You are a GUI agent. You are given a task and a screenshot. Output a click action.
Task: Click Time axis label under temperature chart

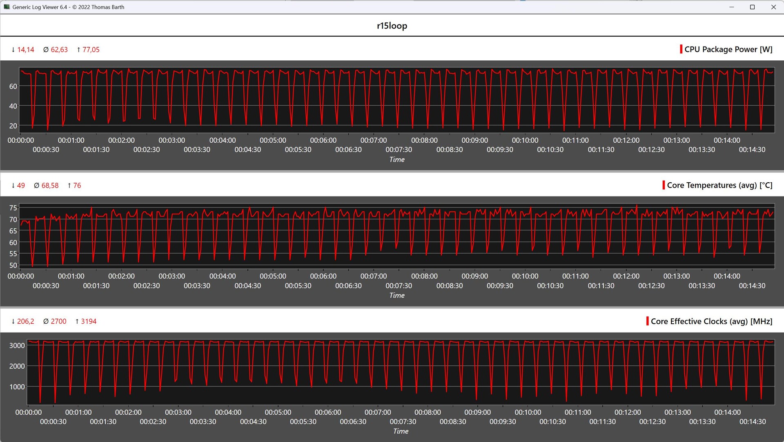point(396,295)
